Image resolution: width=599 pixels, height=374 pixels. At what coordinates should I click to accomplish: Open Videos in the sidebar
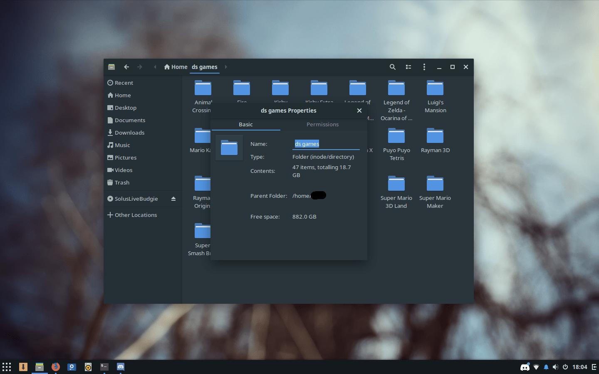click(x=143, y=170)
